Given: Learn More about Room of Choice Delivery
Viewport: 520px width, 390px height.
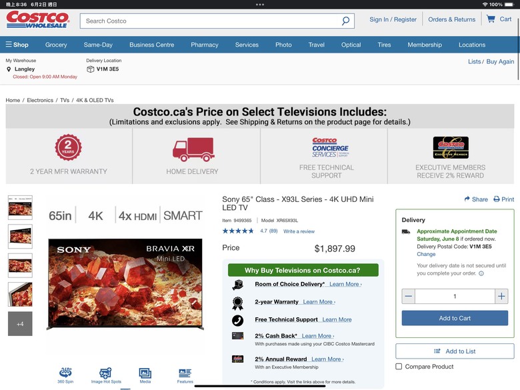Looking at the screenshot, I should point(345,284).
